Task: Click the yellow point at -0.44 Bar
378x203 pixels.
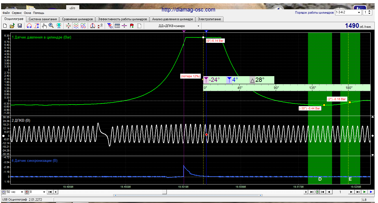Action: click(324, 105)
